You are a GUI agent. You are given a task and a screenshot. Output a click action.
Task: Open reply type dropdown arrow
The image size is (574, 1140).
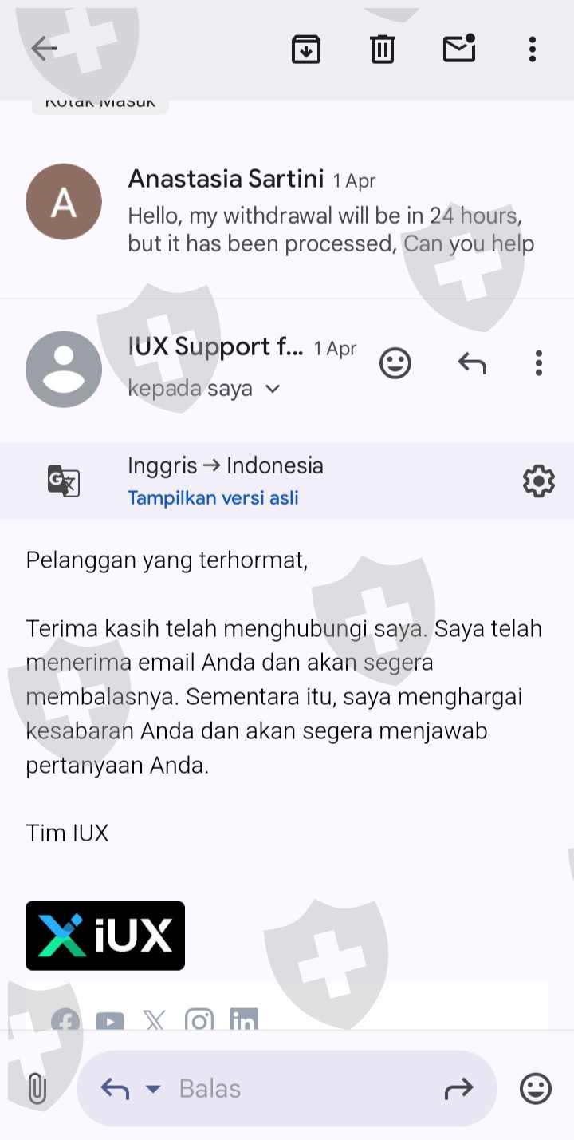pyautogui.click(x=153, y=1089)
